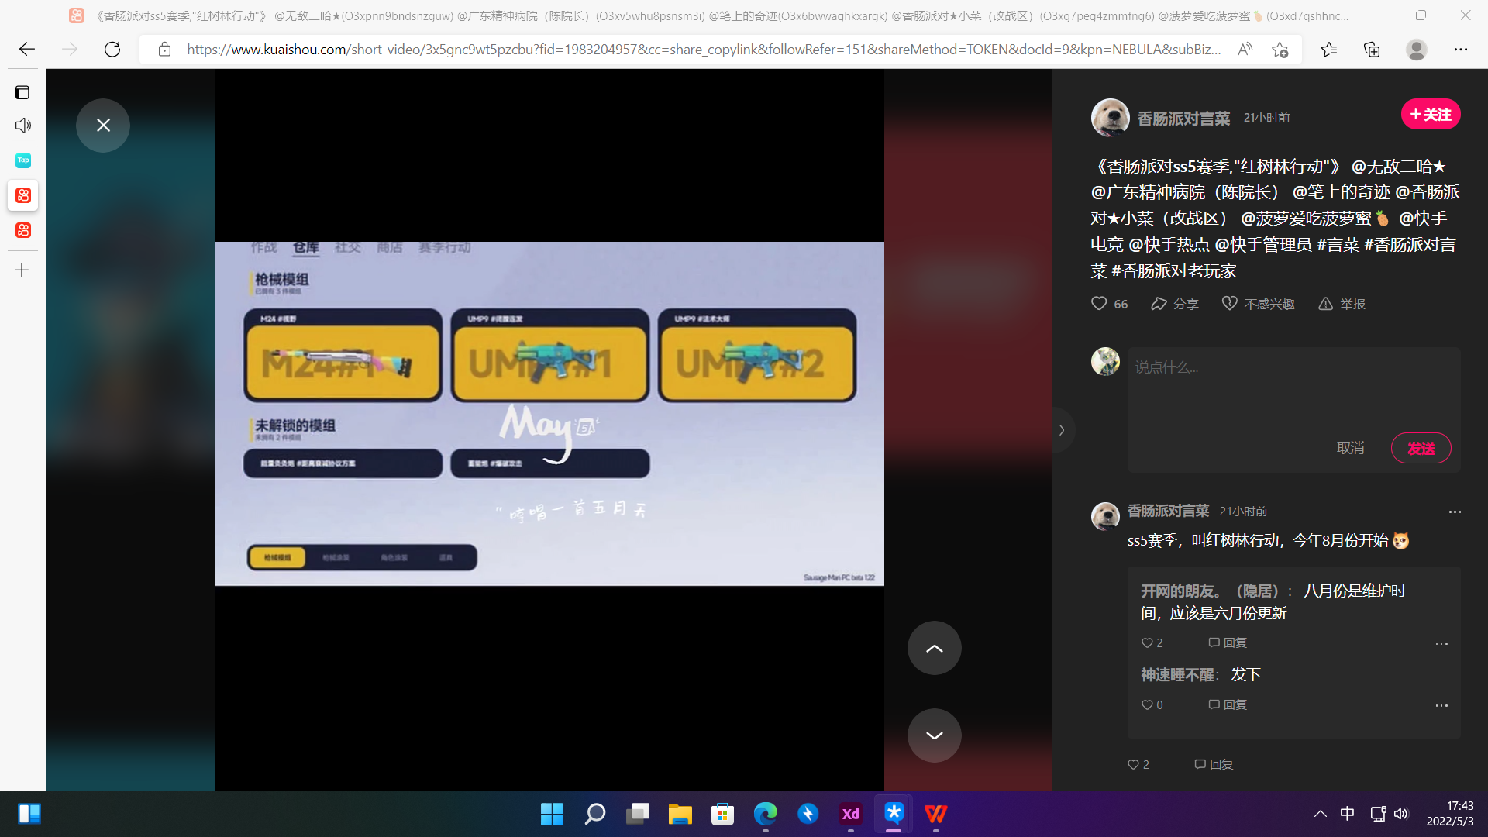Open more options for 神速睡不醒 reply

point(1441,705)
